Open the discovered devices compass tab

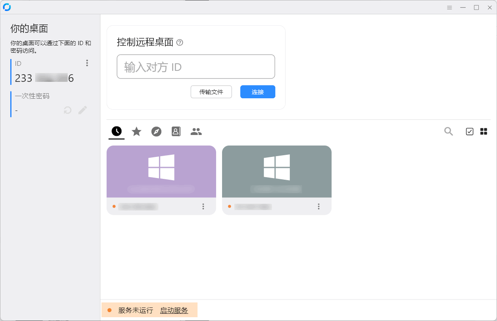point(157,132)
